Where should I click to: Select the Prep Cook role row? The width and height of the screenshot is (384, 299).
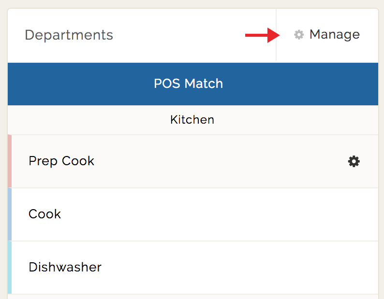tap(195, 161)
